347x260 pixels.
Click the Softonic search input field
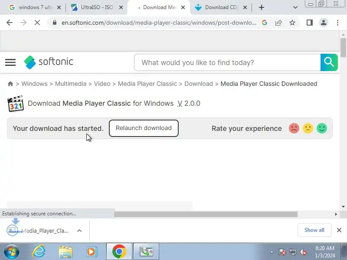click(227, 62)
